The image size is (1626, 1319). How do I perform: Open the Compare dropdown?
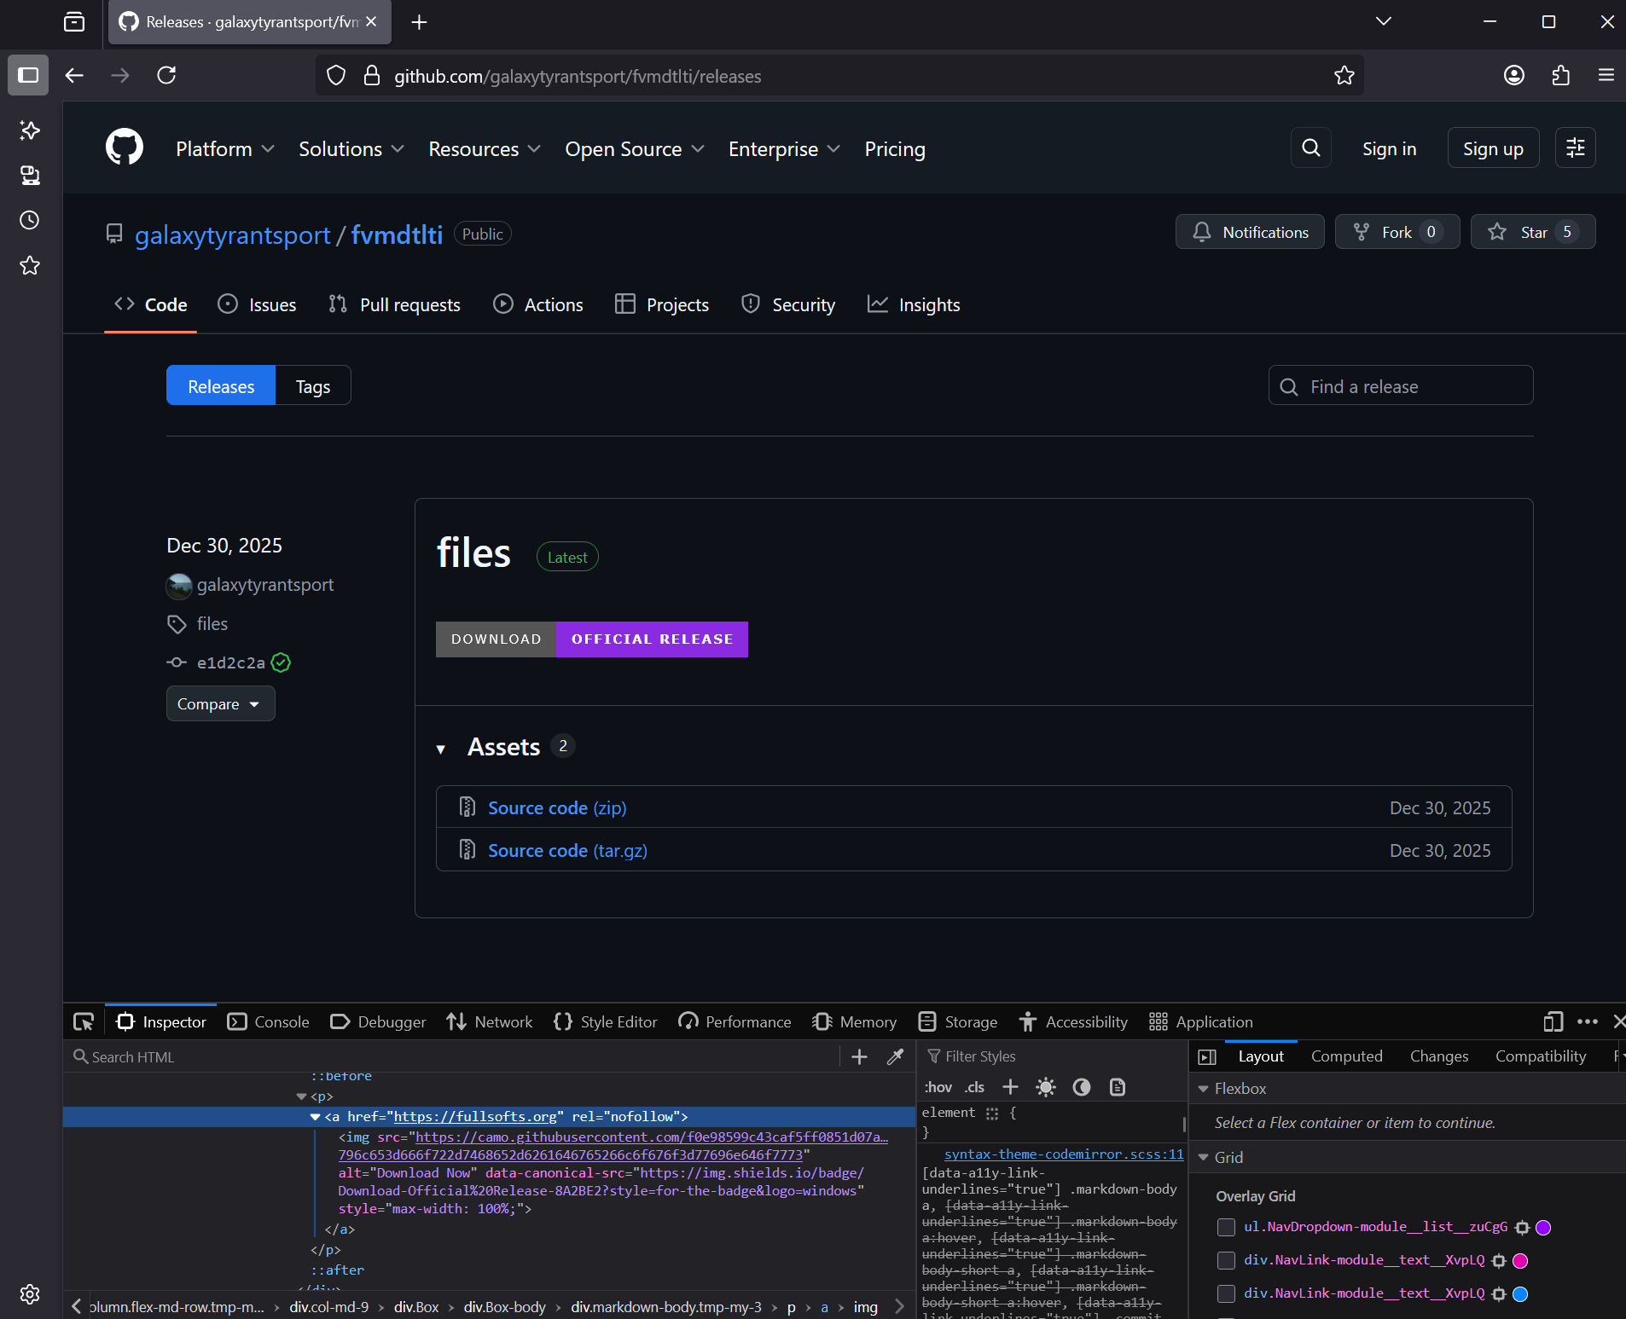coord(220,704)
